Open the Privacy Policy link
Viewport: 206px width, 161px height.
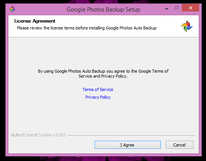[x=98, y=97]
